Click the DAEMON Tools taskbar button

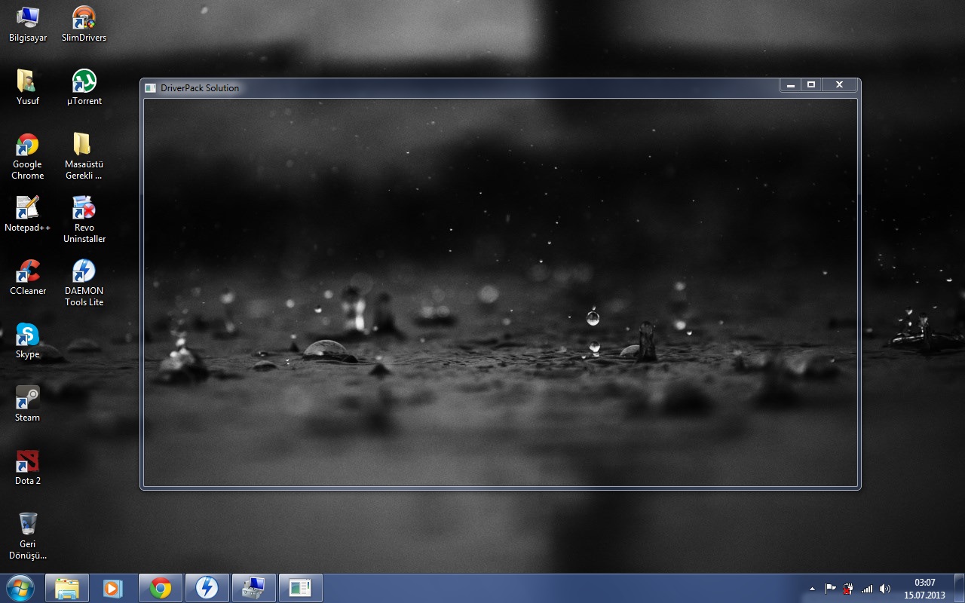pos(207,588)
